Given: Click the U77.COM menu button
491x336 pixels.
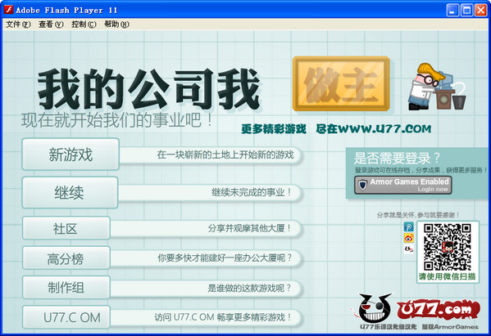Looking at the screenshot, I should pyautogui.click(x=66, y=317).
